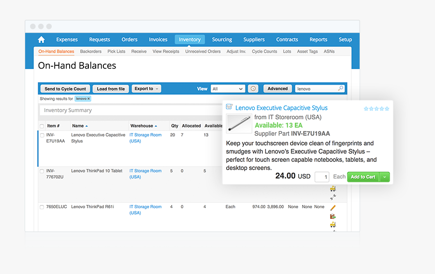Switch to View Receipts tab
435x274 pixels.
166,51
